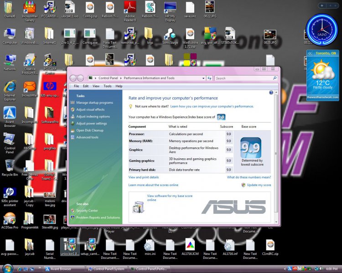Image resolution: width=342 pixels, height=273 pixels.
Task: Click Adjust visual effects task
Action: [90, 110]
